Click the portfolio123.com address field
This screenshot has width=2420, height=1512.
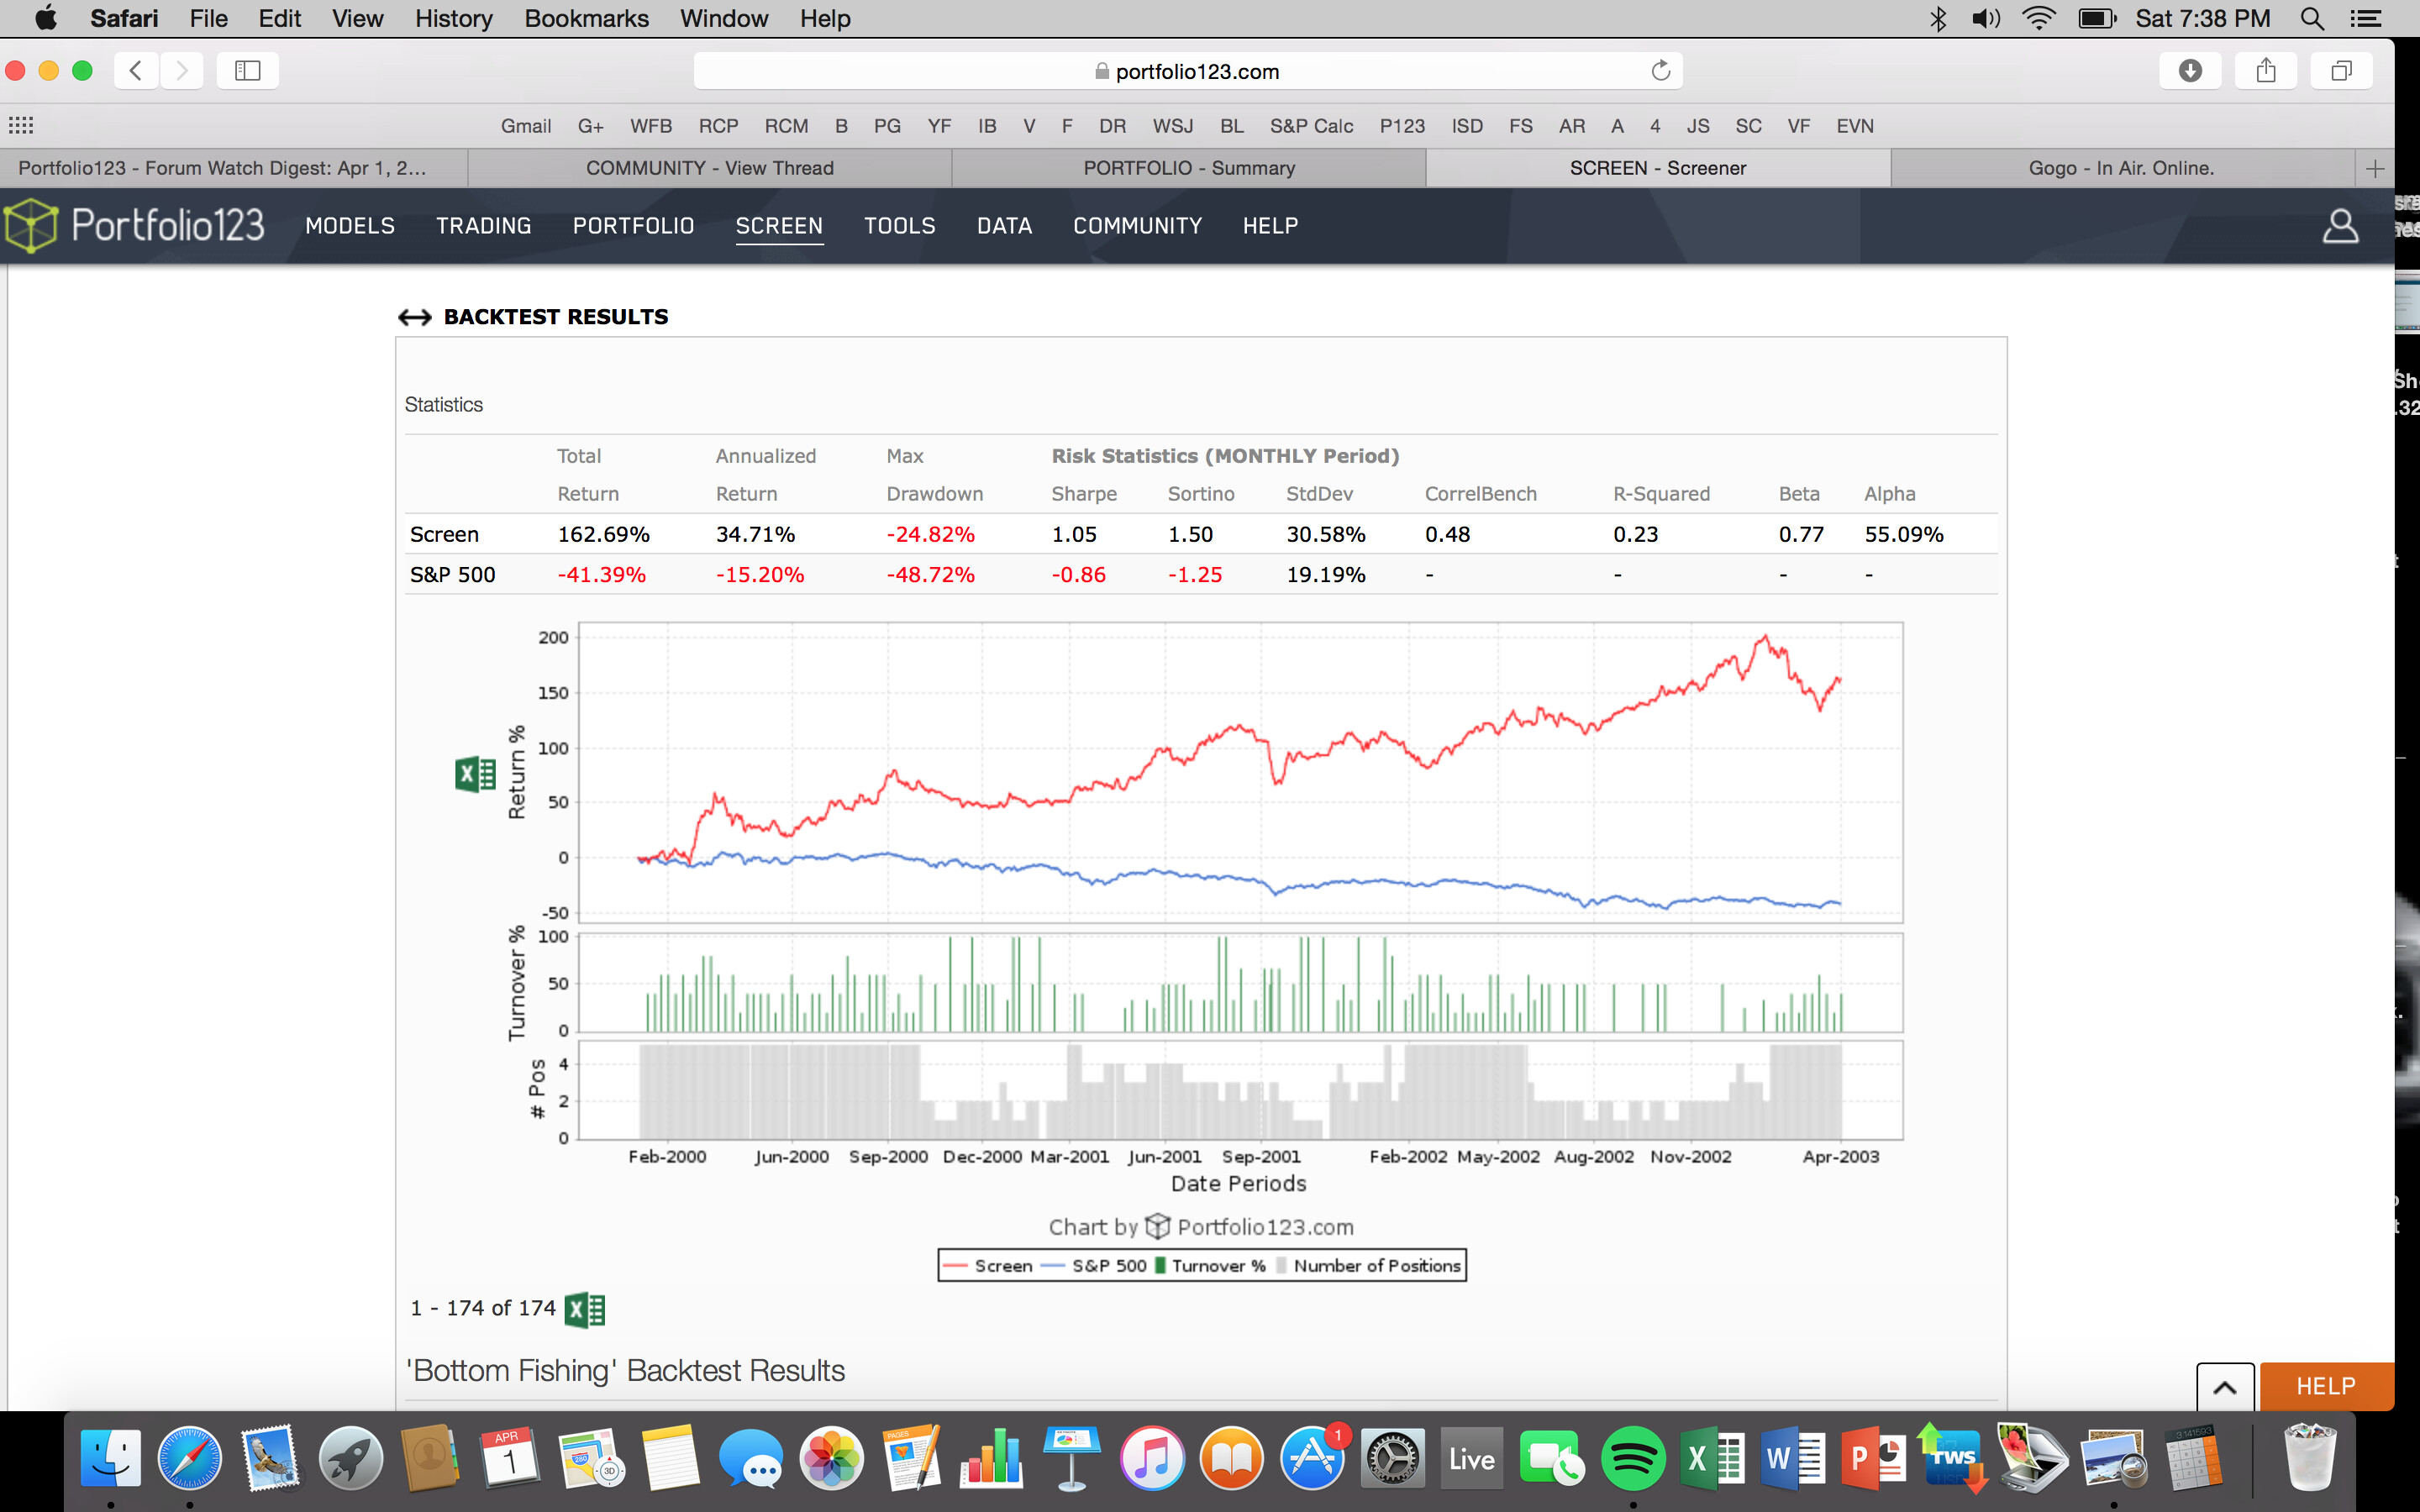point(1187,71)
